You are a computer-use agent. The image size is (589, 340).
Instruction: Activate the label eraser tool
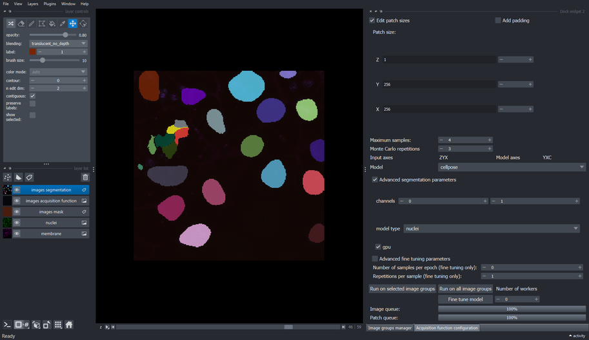(21, 24)
